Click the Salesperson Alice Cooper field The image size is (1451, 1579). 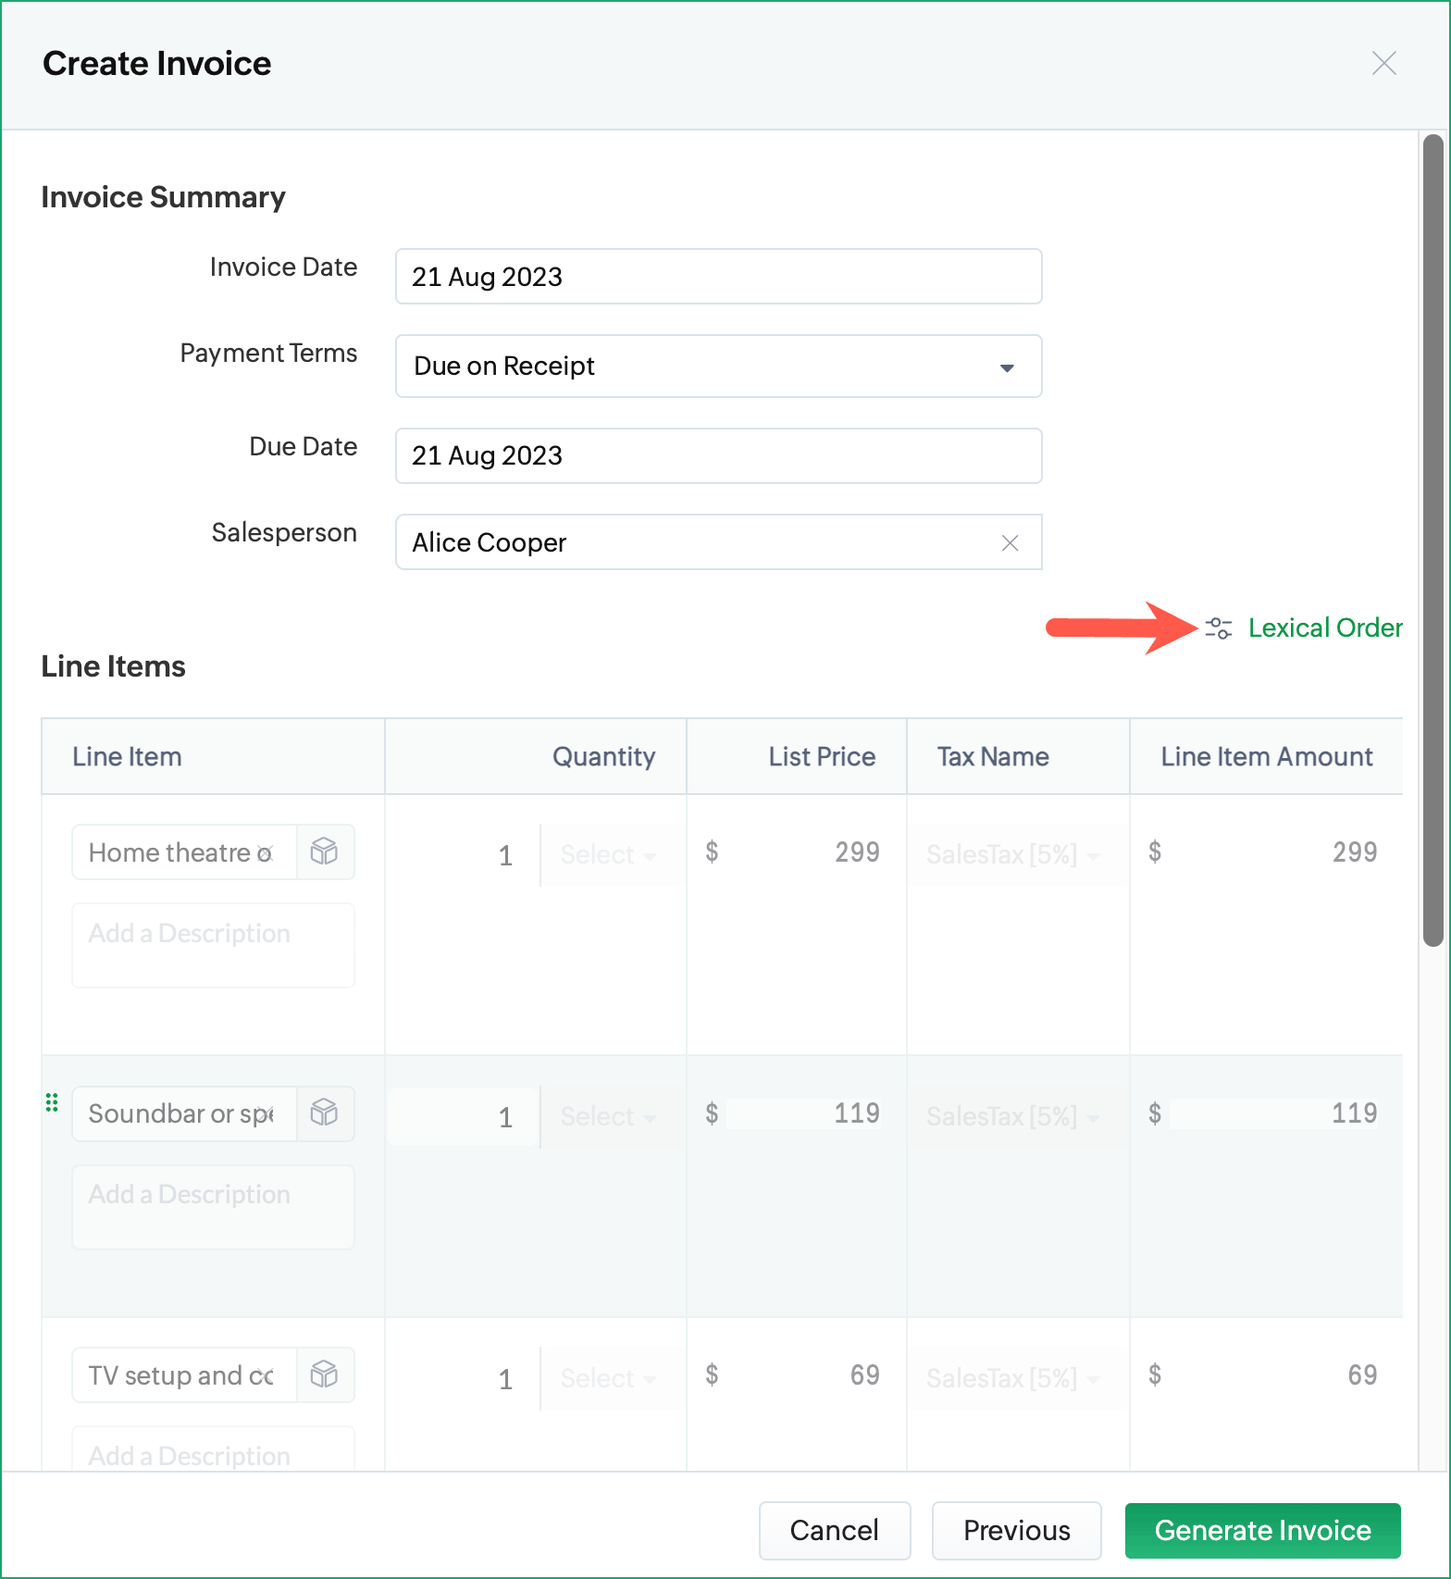click(x=718, y=542)
